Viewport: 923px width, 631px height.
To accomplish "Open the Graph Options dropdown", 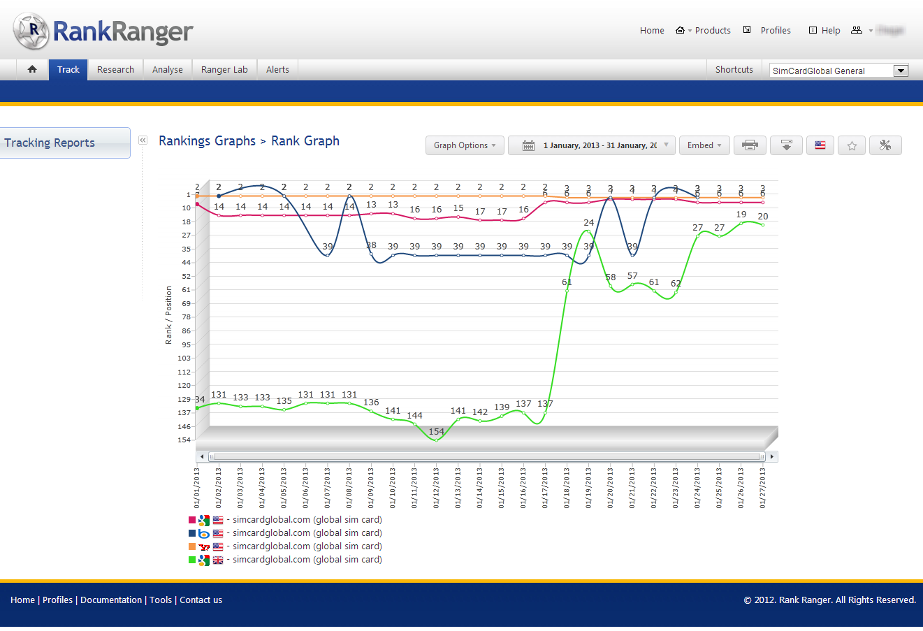I will point(465,145).
